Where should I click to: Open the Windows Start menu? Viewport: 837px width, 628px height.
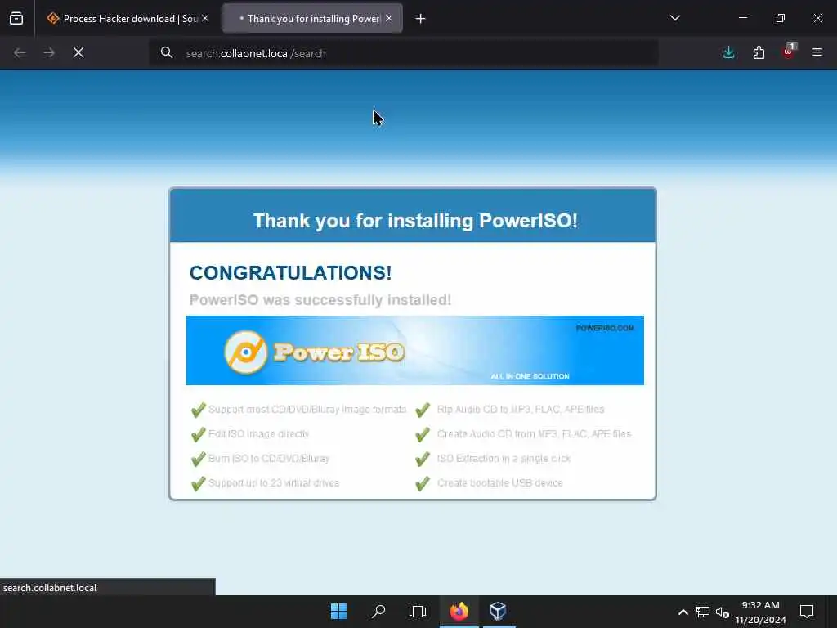tap(338, 611)
